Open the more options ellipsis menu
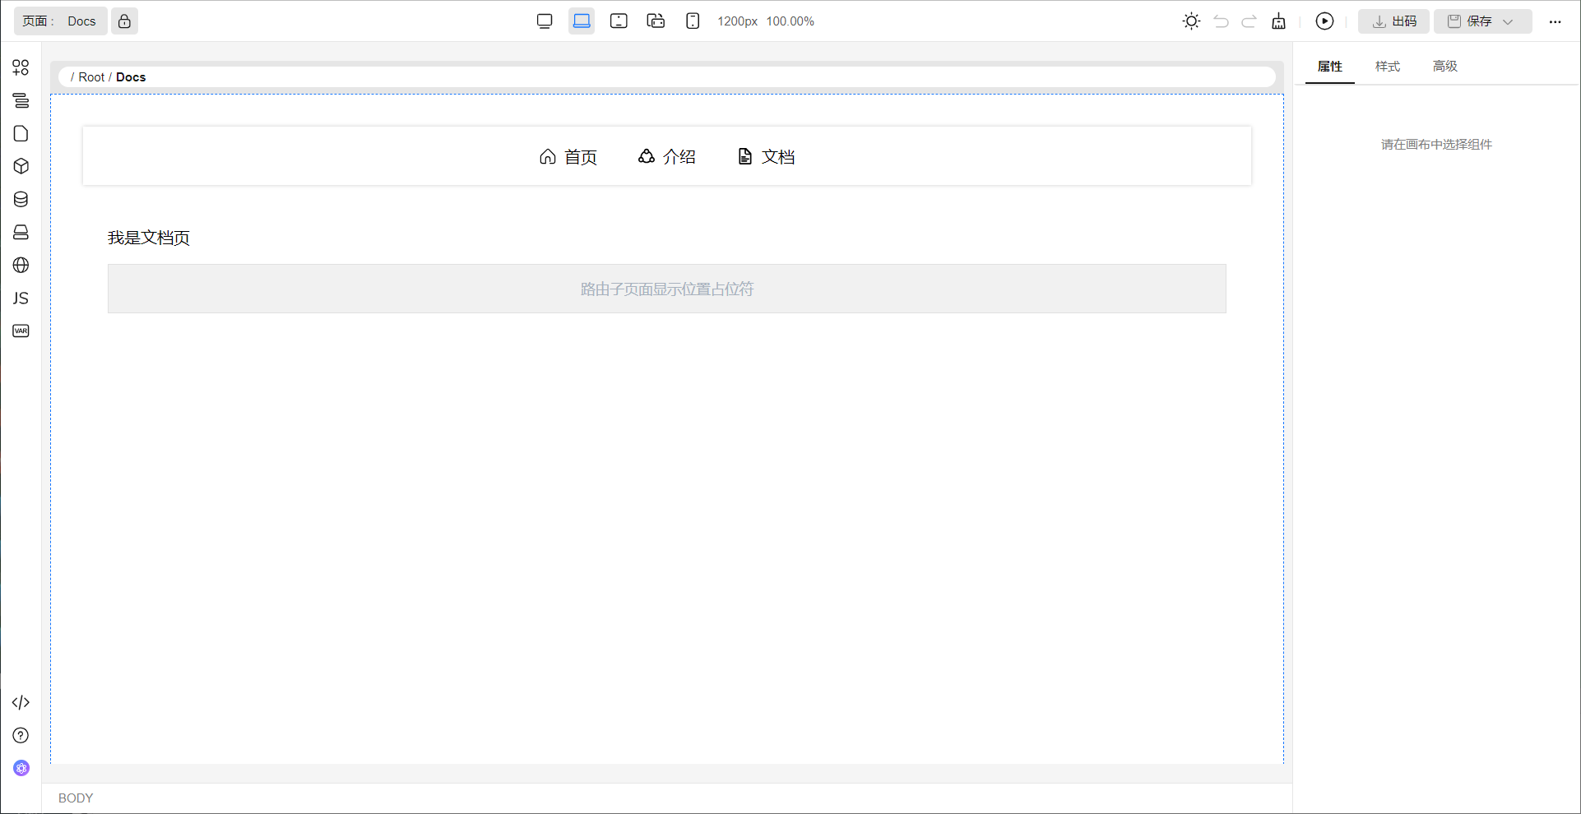 1555,21
